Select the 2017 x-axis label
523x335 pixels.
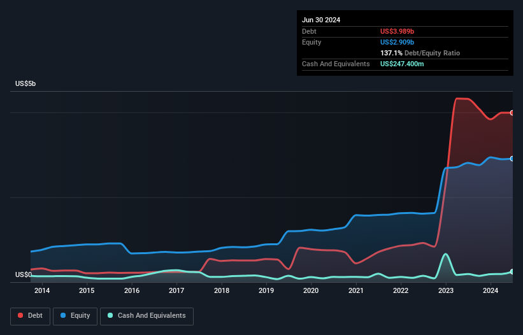pyautogui.click(x=176, y=290)
